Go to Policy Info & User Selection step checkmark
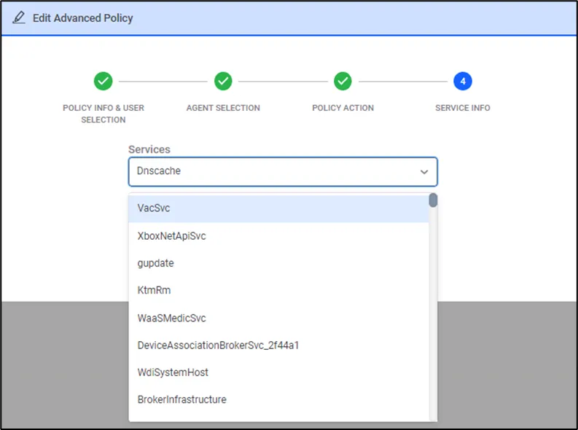The height and width of the screenshot is (430, 578). click(x=104, y=81)
